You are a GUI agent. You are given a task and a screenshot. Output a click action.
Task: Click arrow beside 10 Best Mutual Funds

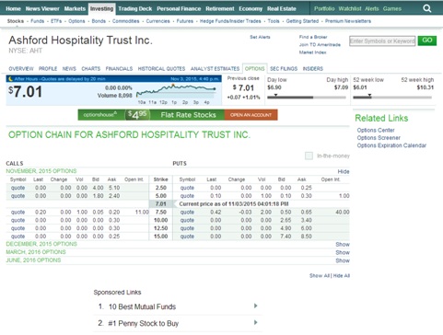point(255,306)
